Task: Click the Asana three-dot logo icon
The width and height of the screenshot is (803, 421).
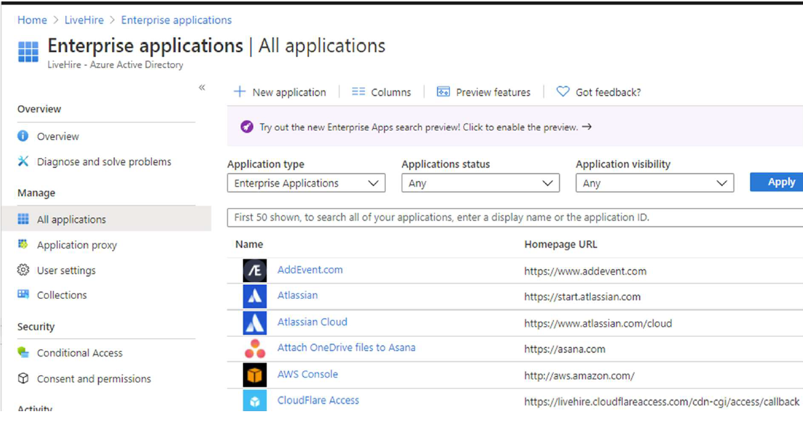Action: click(x=254, y=349)
